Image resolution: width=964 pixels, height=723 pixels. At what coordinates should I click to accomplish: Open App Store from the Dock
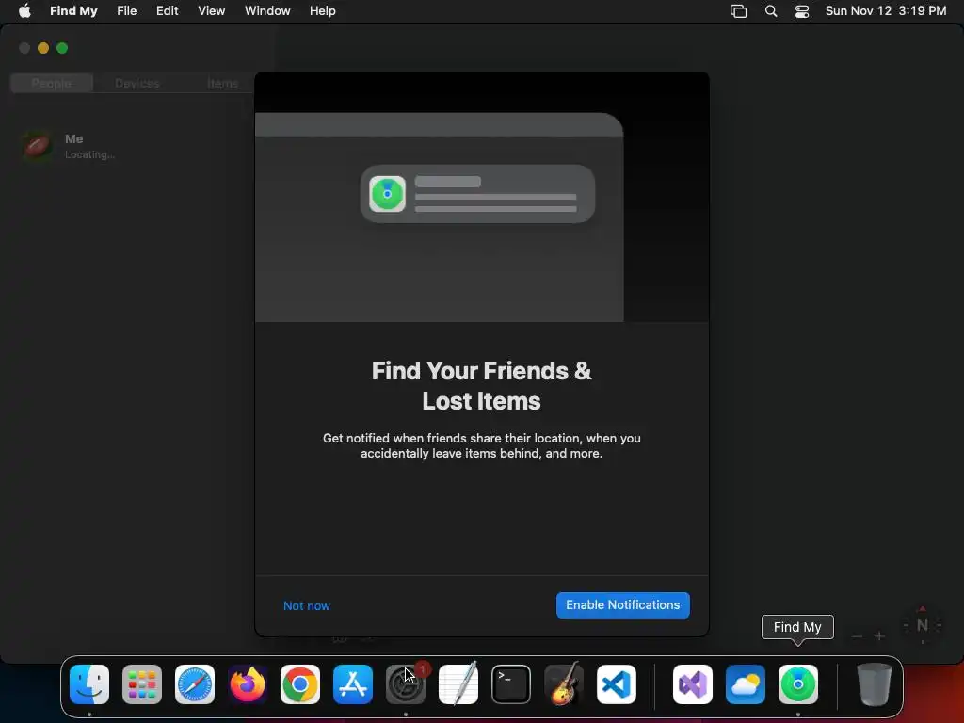[353, 684]
